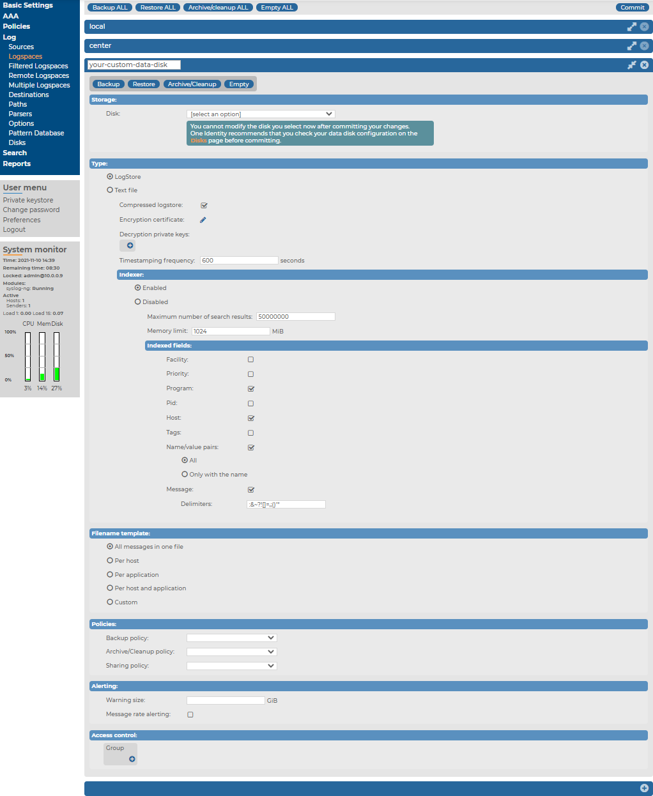
Task: Add new logspace with bottom plus icon
Action: (x=644, y=788)
